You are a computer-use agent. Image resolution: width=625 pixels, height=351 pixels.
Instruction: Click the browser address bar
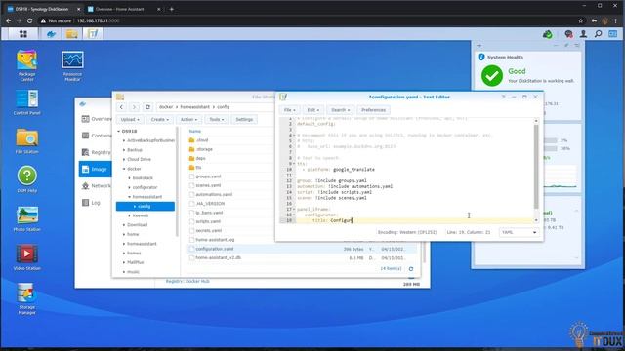(x=307, y=20)
